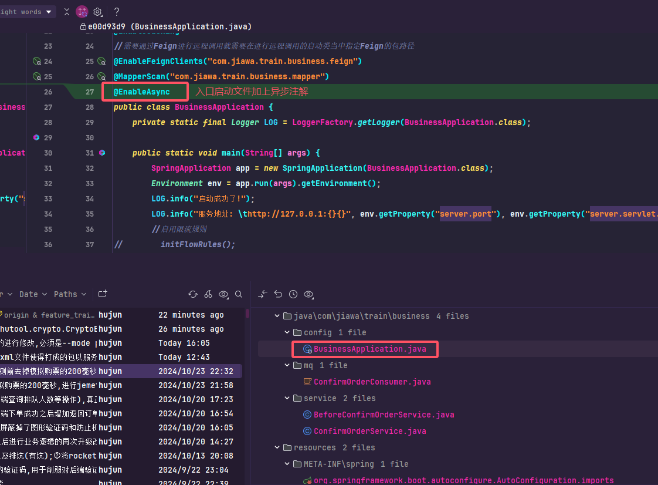Click the gutter icon right of line 25
The width and height of the screenshot is (658, 485).
pyautogui.click(x=101, y=62)
